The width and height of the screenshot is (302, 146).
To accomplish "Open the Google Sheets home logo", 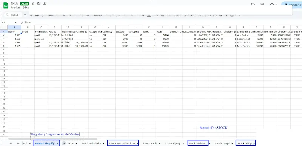I will pyautogui.click(x=6, y=6).
